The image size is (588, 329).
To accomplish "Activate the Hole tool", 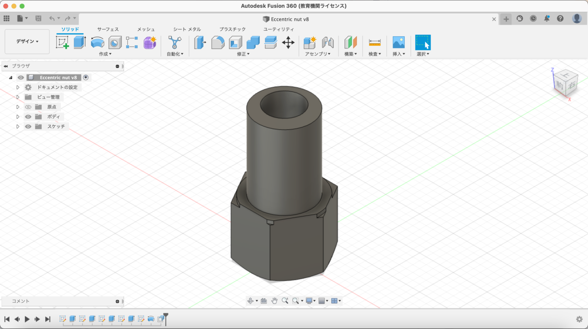I will pyautogui.click(x=115, y=43).
